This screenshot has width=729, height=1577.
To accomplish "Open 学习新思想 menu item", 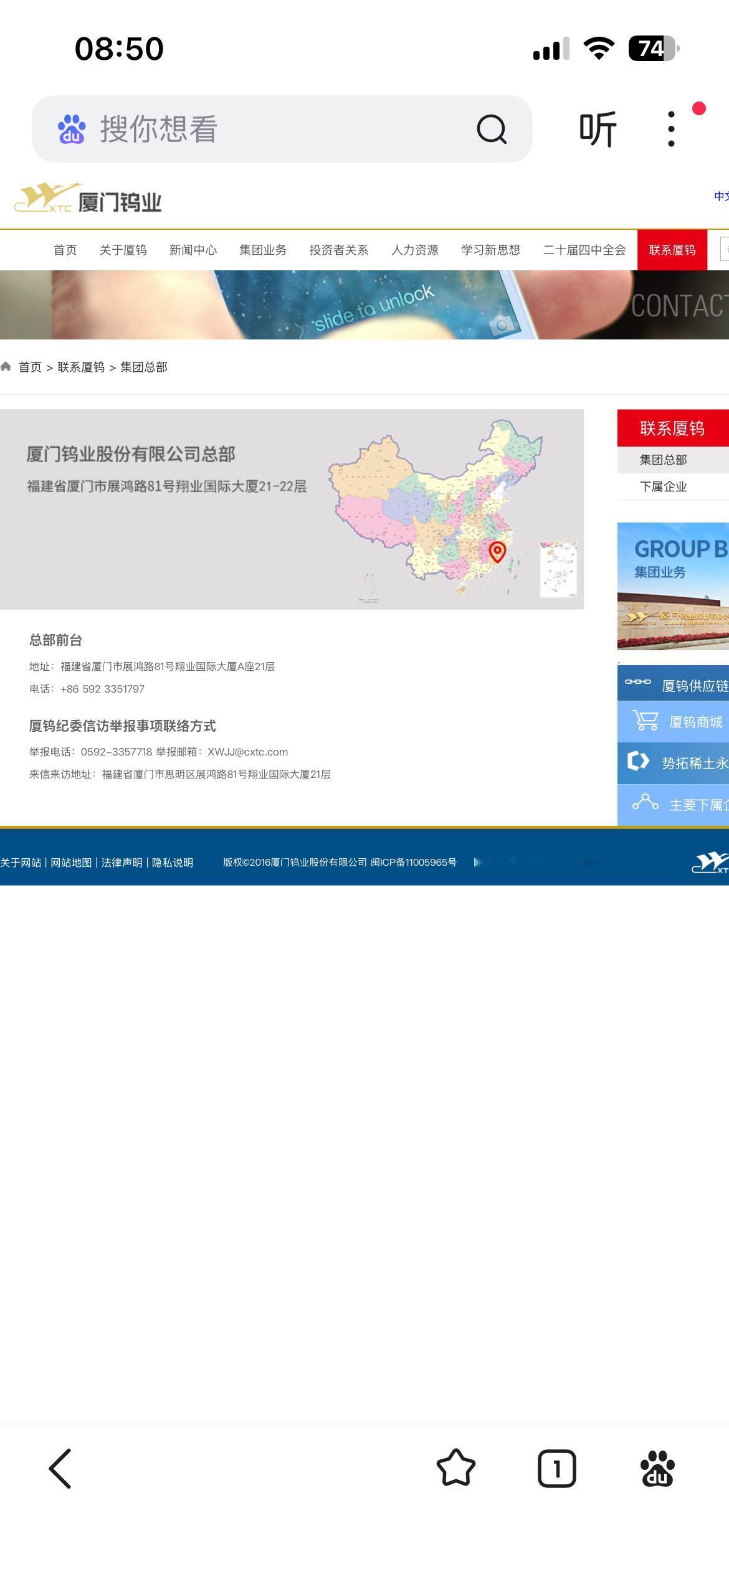I will [x=491, y=250].
